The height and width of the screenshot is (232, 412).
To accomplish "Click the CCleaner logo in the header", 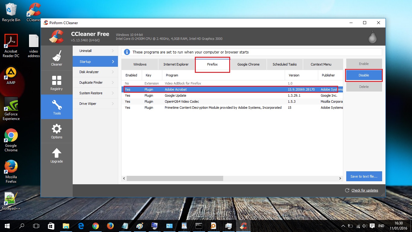I will point(56,37).
